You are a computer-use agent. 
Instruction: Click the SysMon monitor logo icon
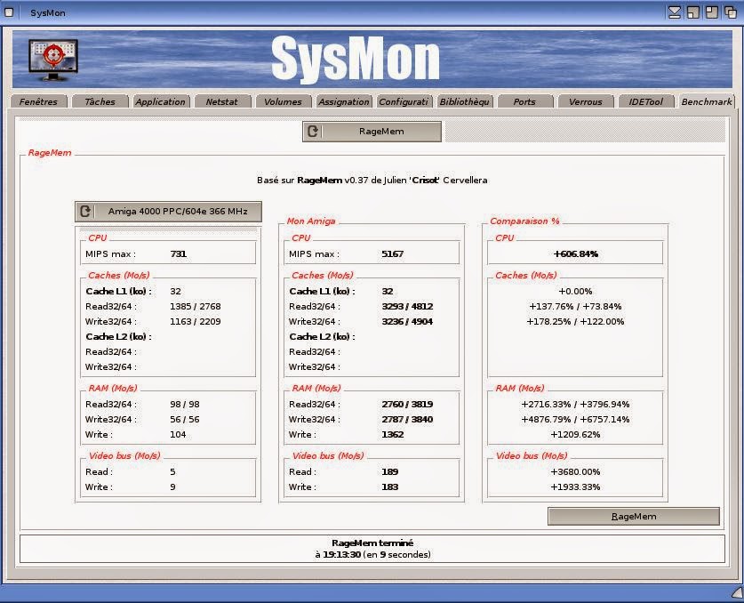click(x=53, y=60)
